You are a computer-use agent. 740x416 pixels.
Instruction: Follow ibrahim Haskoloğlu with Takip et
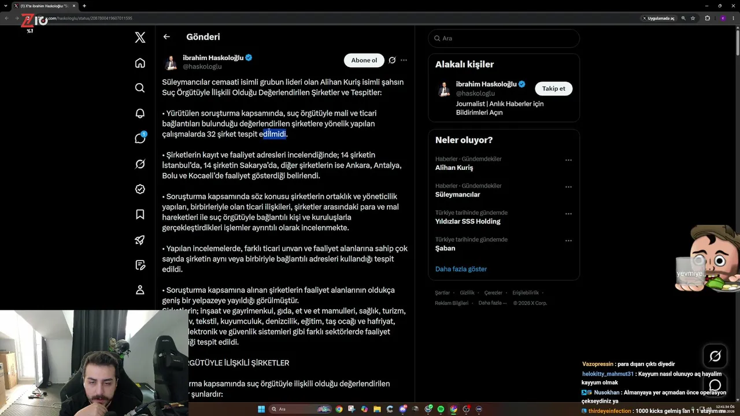tap(554, 88)
